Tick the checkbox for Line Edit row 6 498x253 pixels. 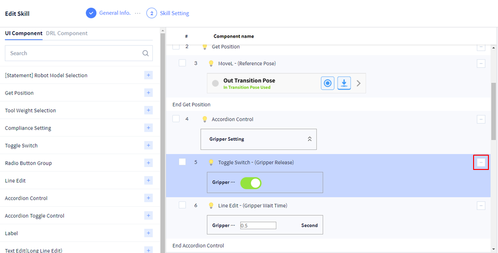[182, 205]
